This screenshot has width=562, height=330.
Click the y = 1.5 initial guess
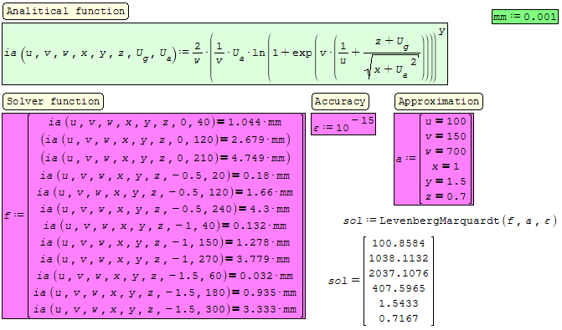coord(446,181)
